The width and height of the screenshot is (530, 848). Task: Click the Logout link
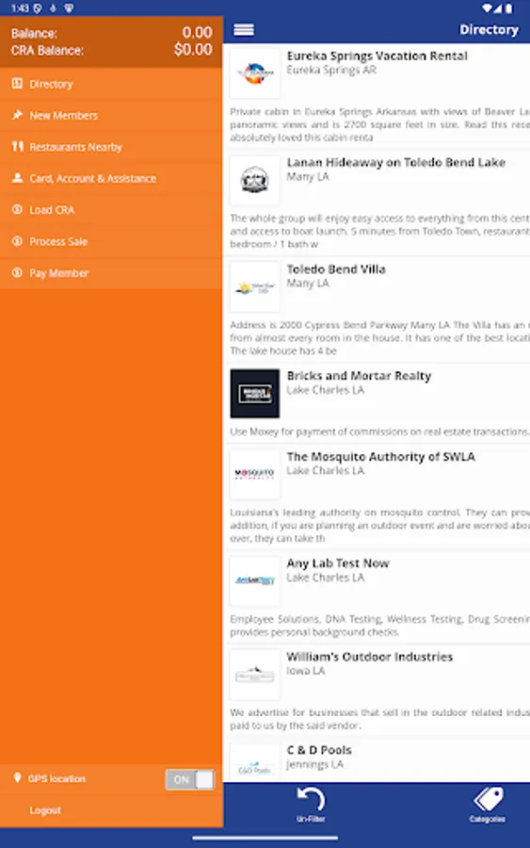pyautogui.click(x=45, y=810)
